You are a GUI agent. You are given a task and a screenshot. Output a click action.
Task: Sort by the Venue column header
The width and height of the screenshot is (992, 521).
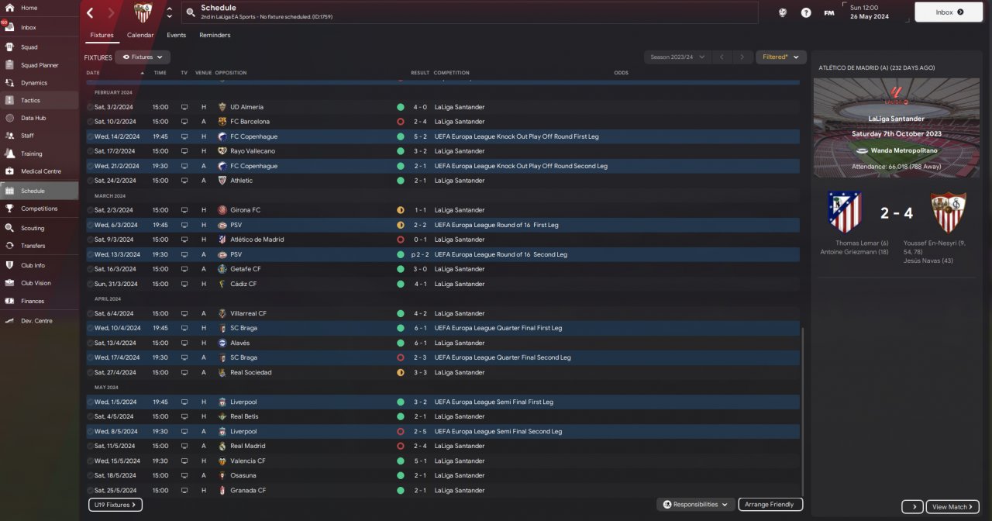[203, 73]
